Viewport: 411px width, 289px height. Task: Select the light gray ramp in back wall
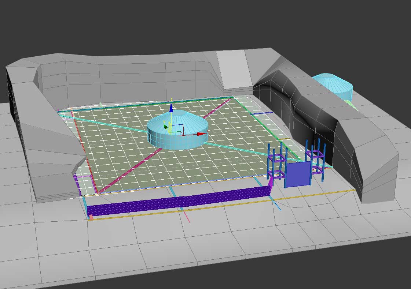[x=235, y=70]
